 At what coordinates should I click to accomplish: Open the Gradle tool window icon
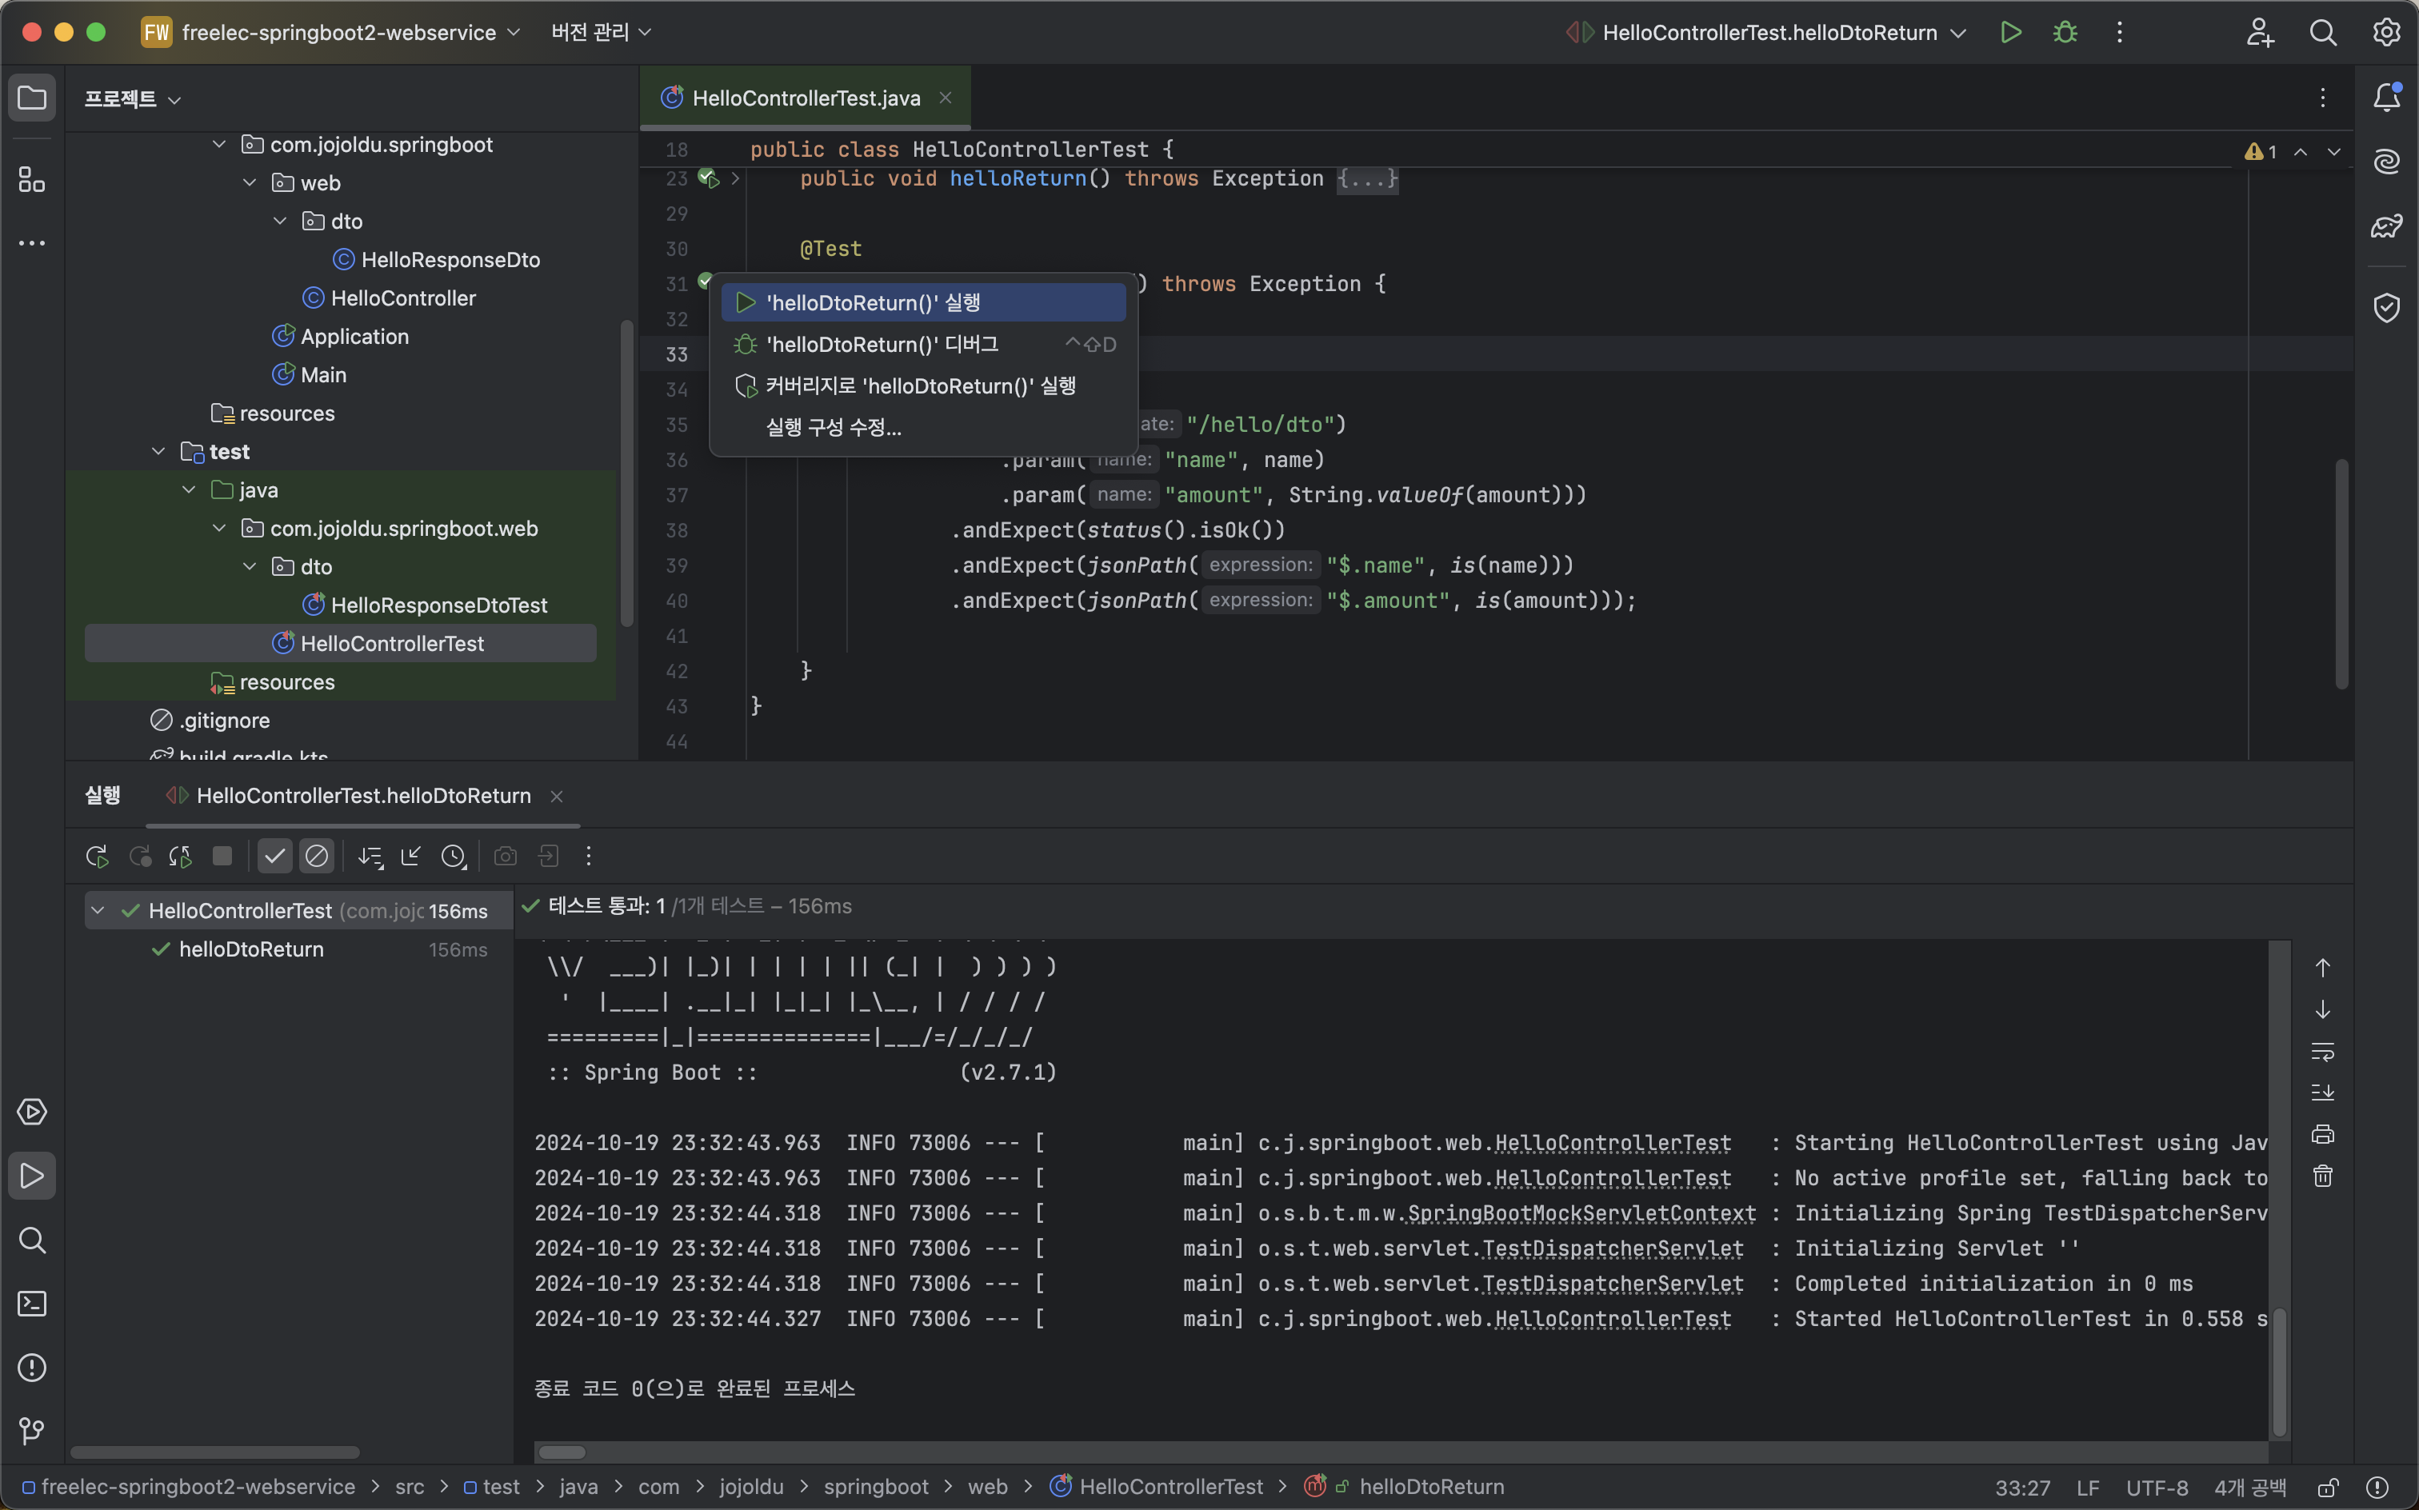coord(2386,226)
